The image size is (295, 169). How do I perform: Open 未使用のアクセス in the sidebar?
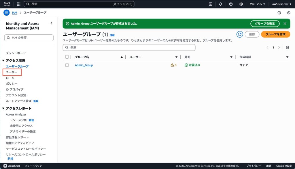[x=21, y=126]
